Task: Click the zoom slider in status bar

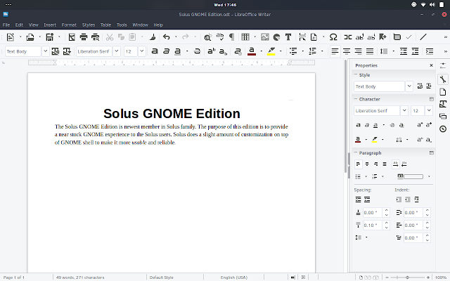Action: tap(407, 277)
